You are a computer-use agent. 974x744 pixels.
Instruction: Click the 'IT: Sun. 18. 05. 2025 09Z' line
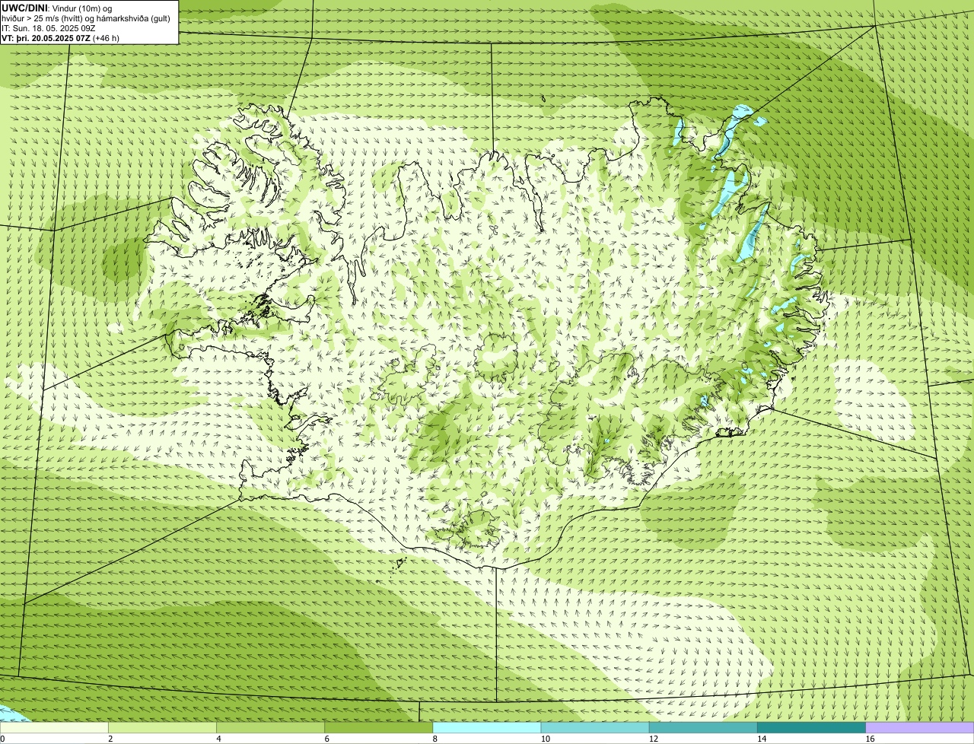pyautogui.click(x=48, y=27)
